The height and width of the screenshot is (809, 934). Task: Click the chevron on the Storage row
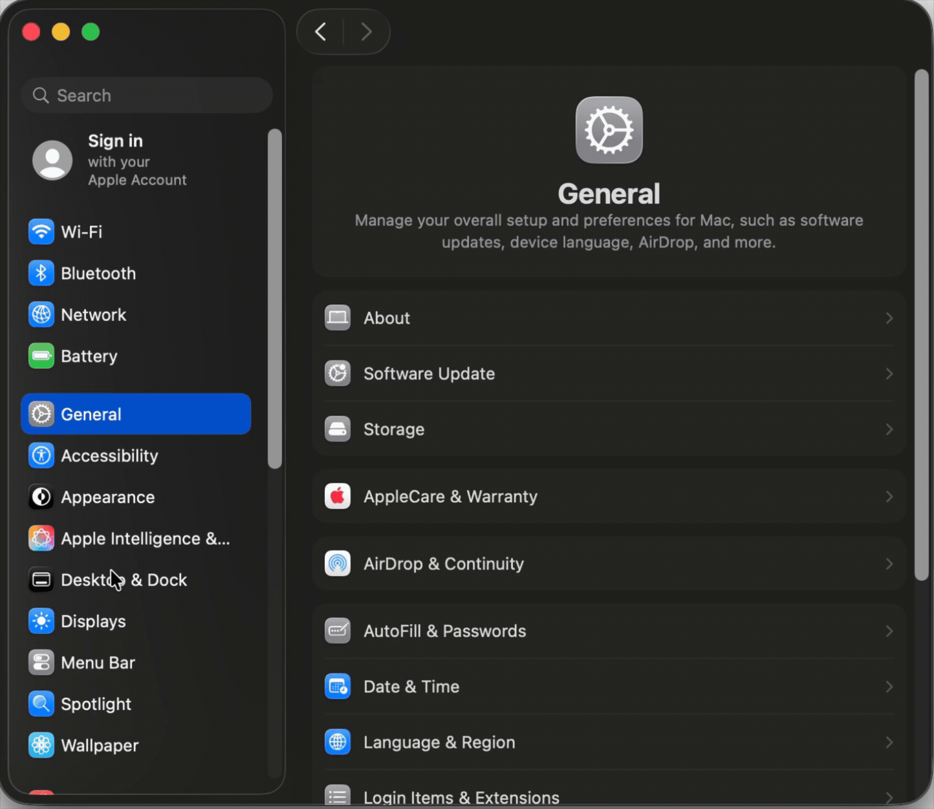(889, 429)
